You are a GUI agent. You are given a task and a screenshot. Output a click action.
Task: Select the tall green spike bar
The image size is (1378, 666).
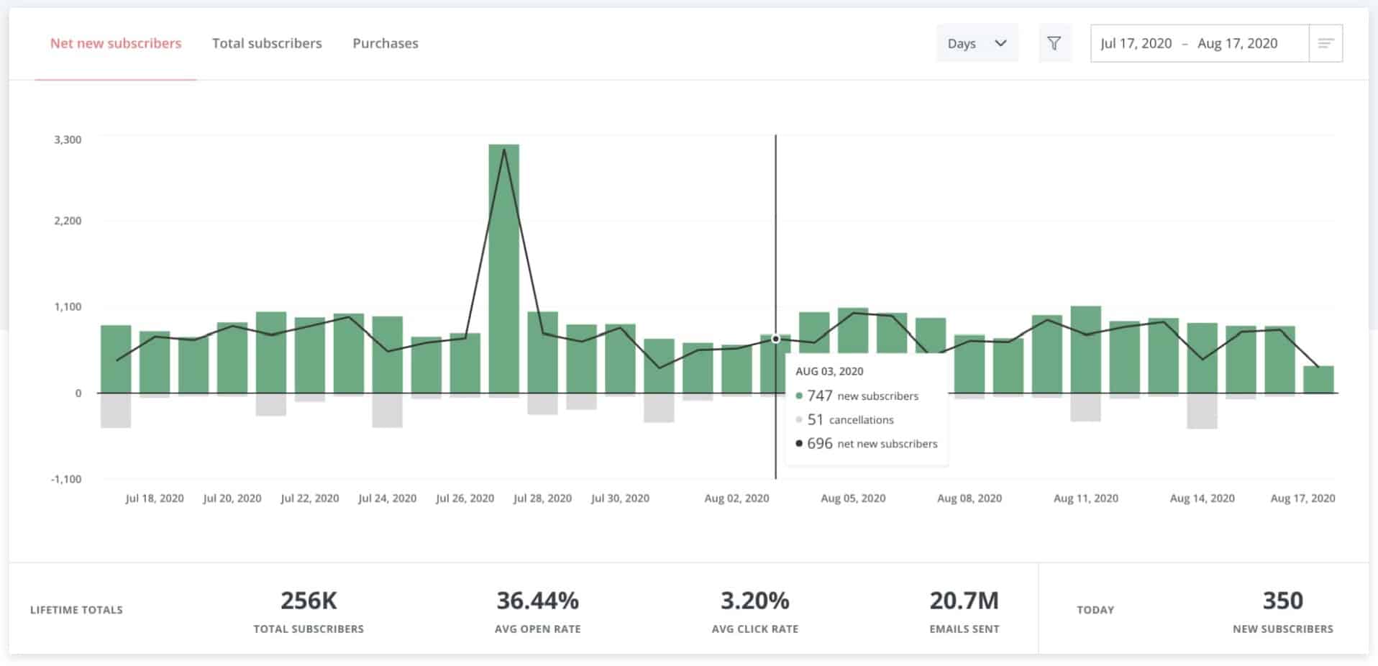503,268
